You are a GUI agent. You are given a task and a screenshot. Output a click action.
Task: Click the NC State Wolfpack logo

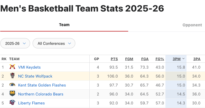tap(12, 76)
